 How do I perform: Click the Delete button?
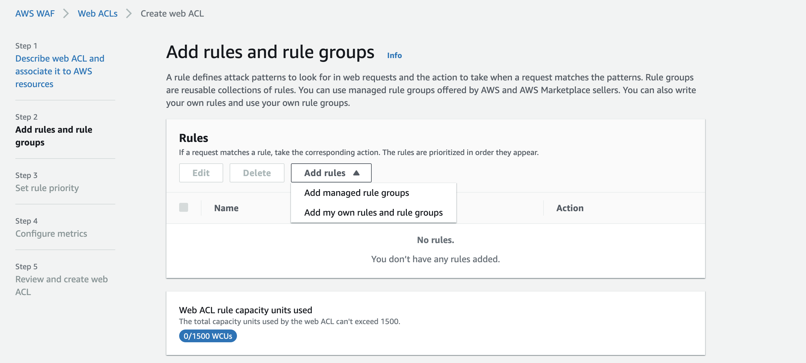click(x=257, y=173)
